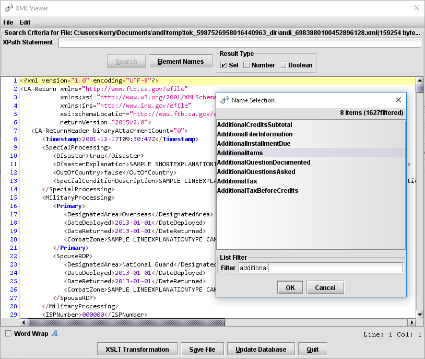Close the Name Selection dialog
425x359 pixels.
tap(398, 100)
